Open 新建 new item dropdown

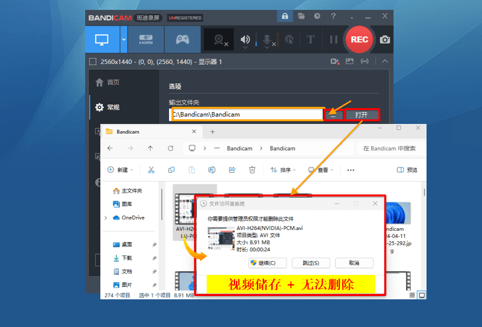point(120,170)
